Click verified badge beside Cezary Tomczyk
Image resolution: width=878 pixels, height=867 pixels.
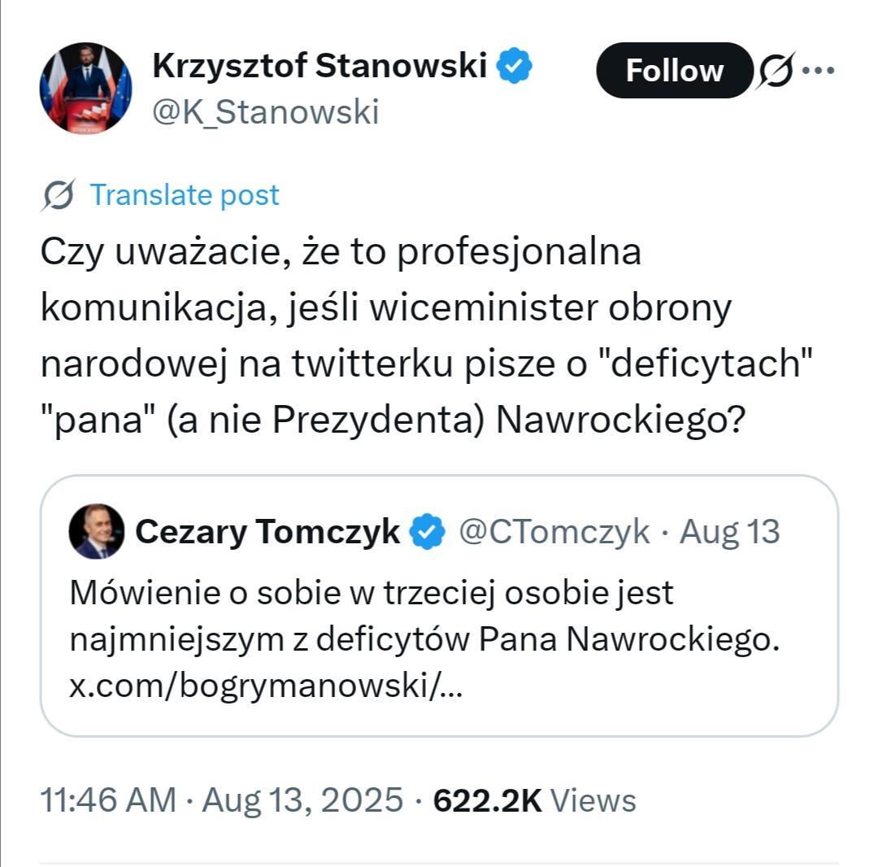427,532
